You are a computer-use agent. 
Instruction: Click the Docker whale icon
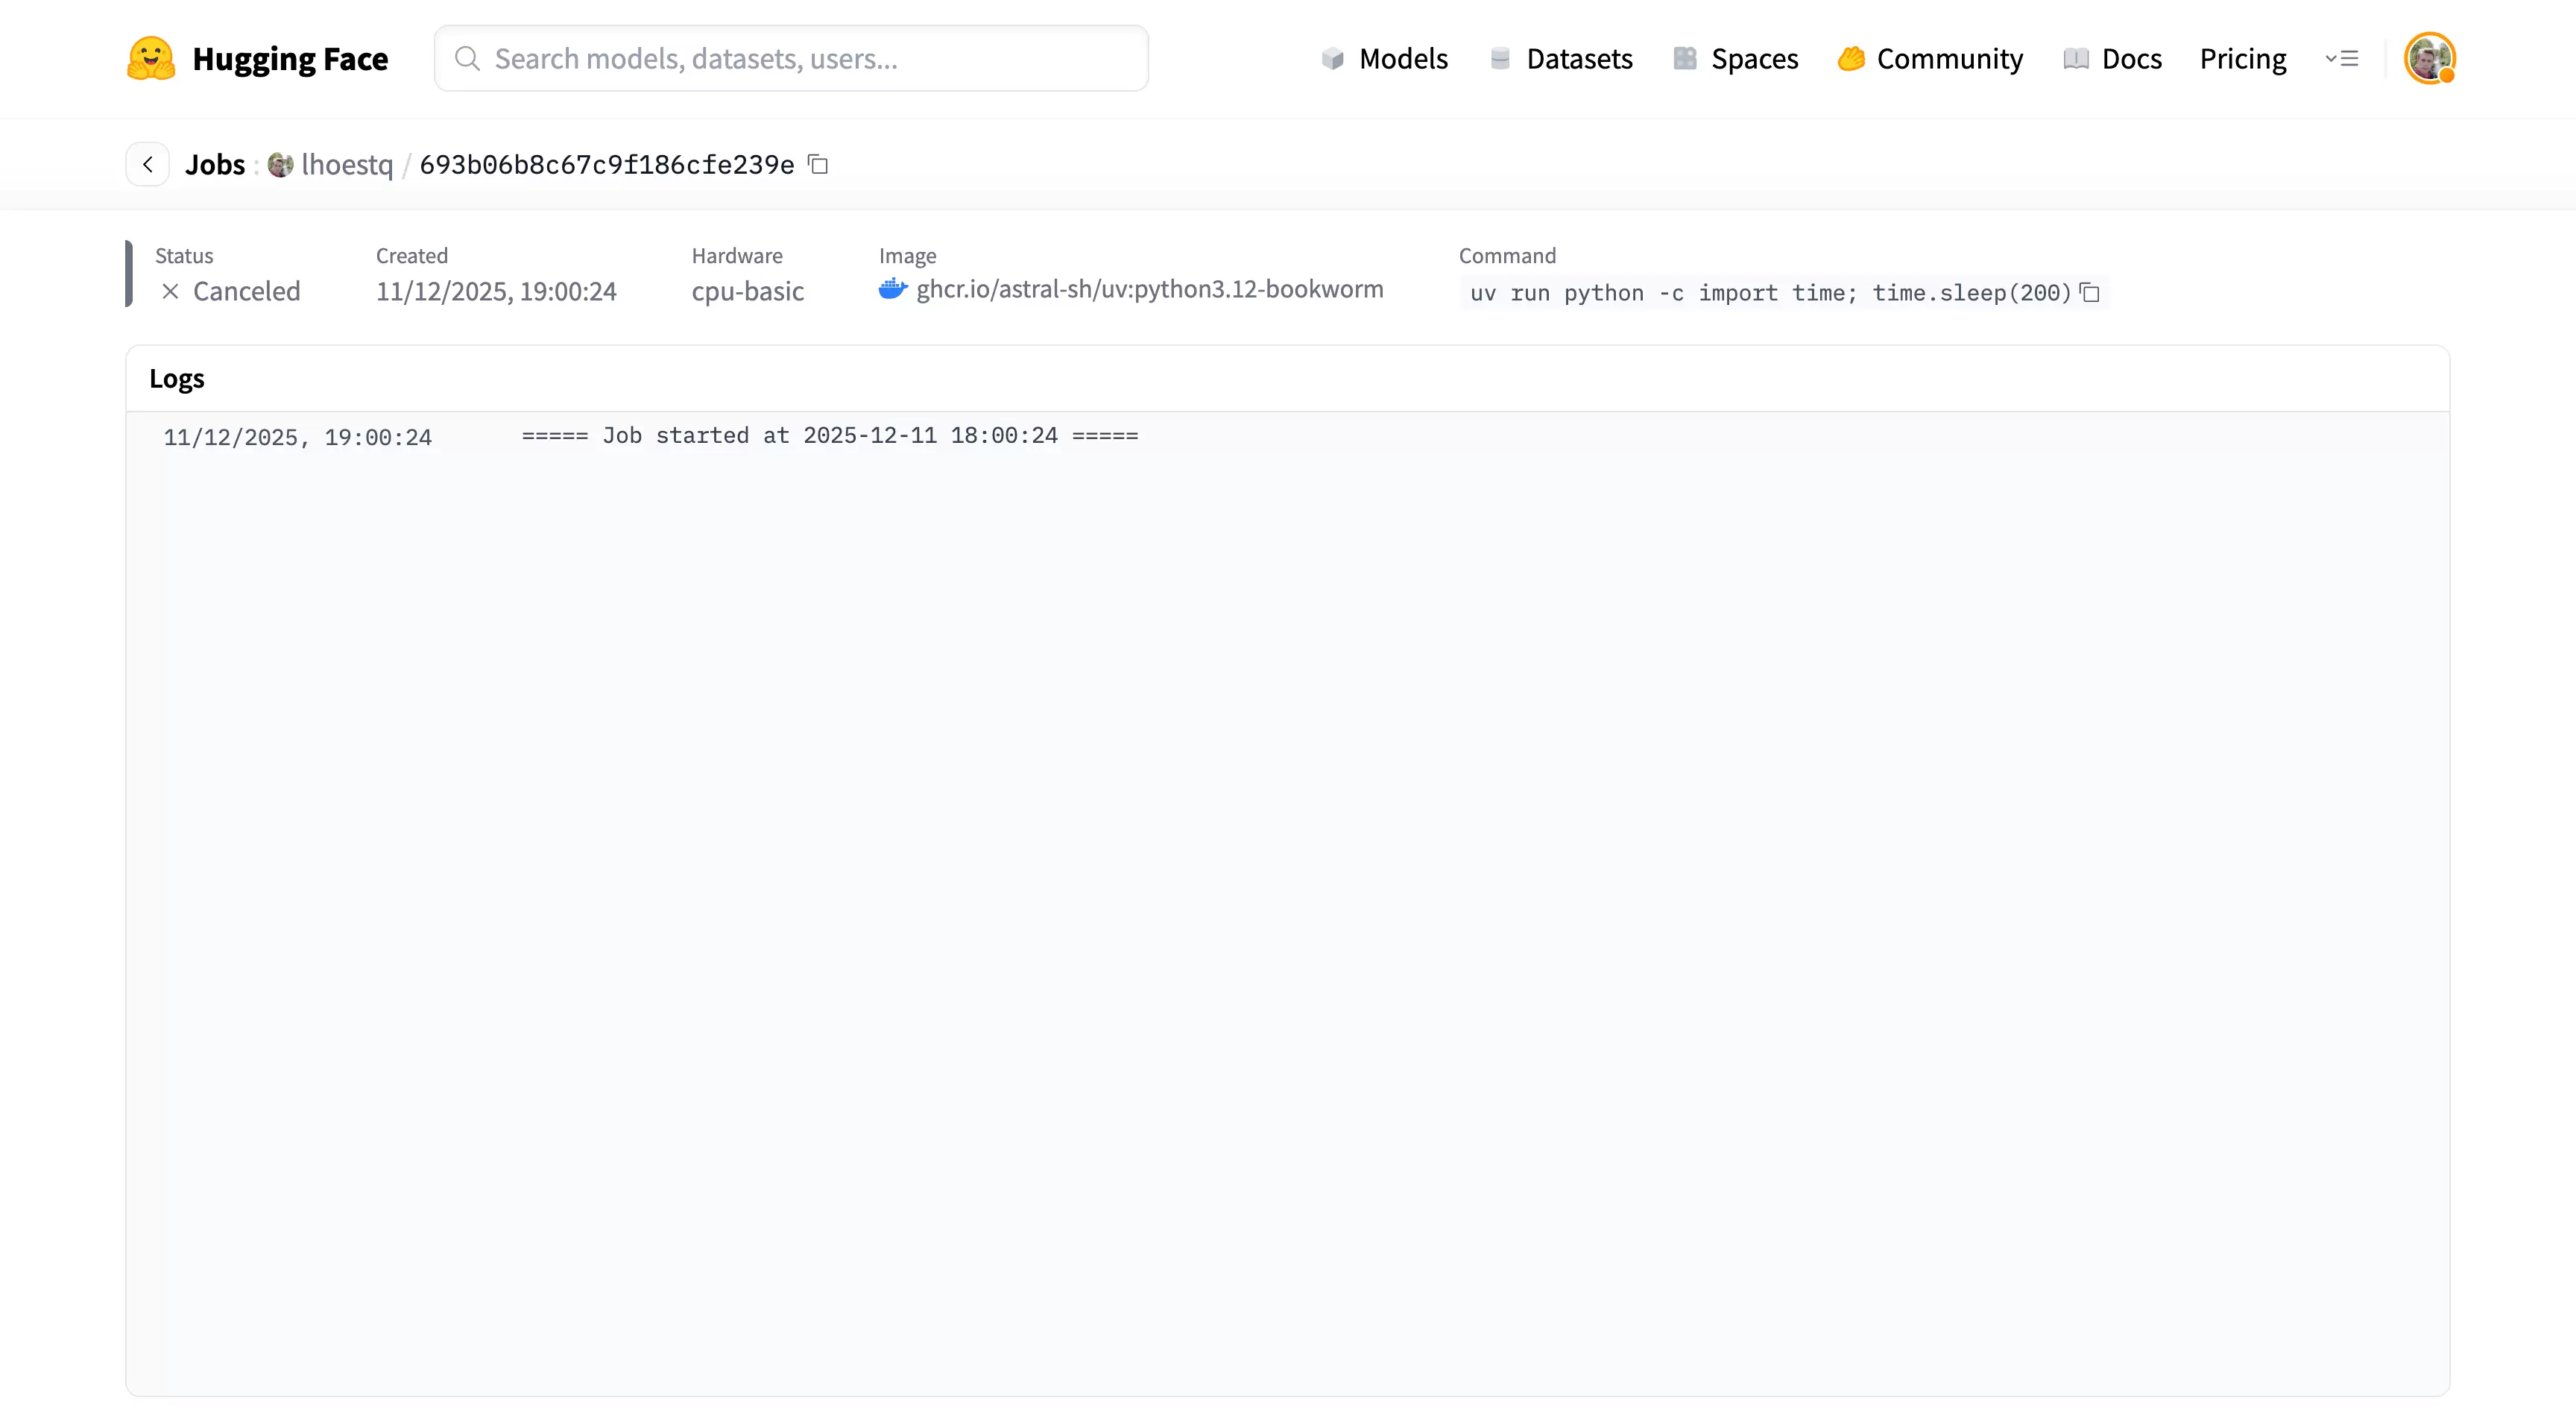tap(893, 289)
